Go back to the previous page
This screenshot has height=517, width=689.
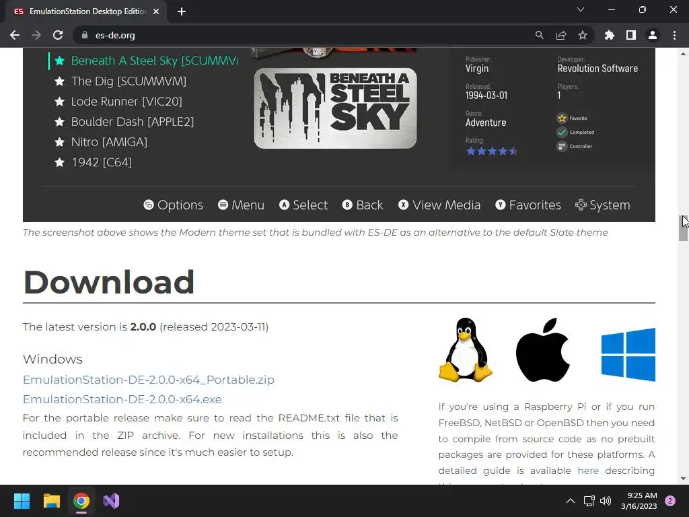15,35
